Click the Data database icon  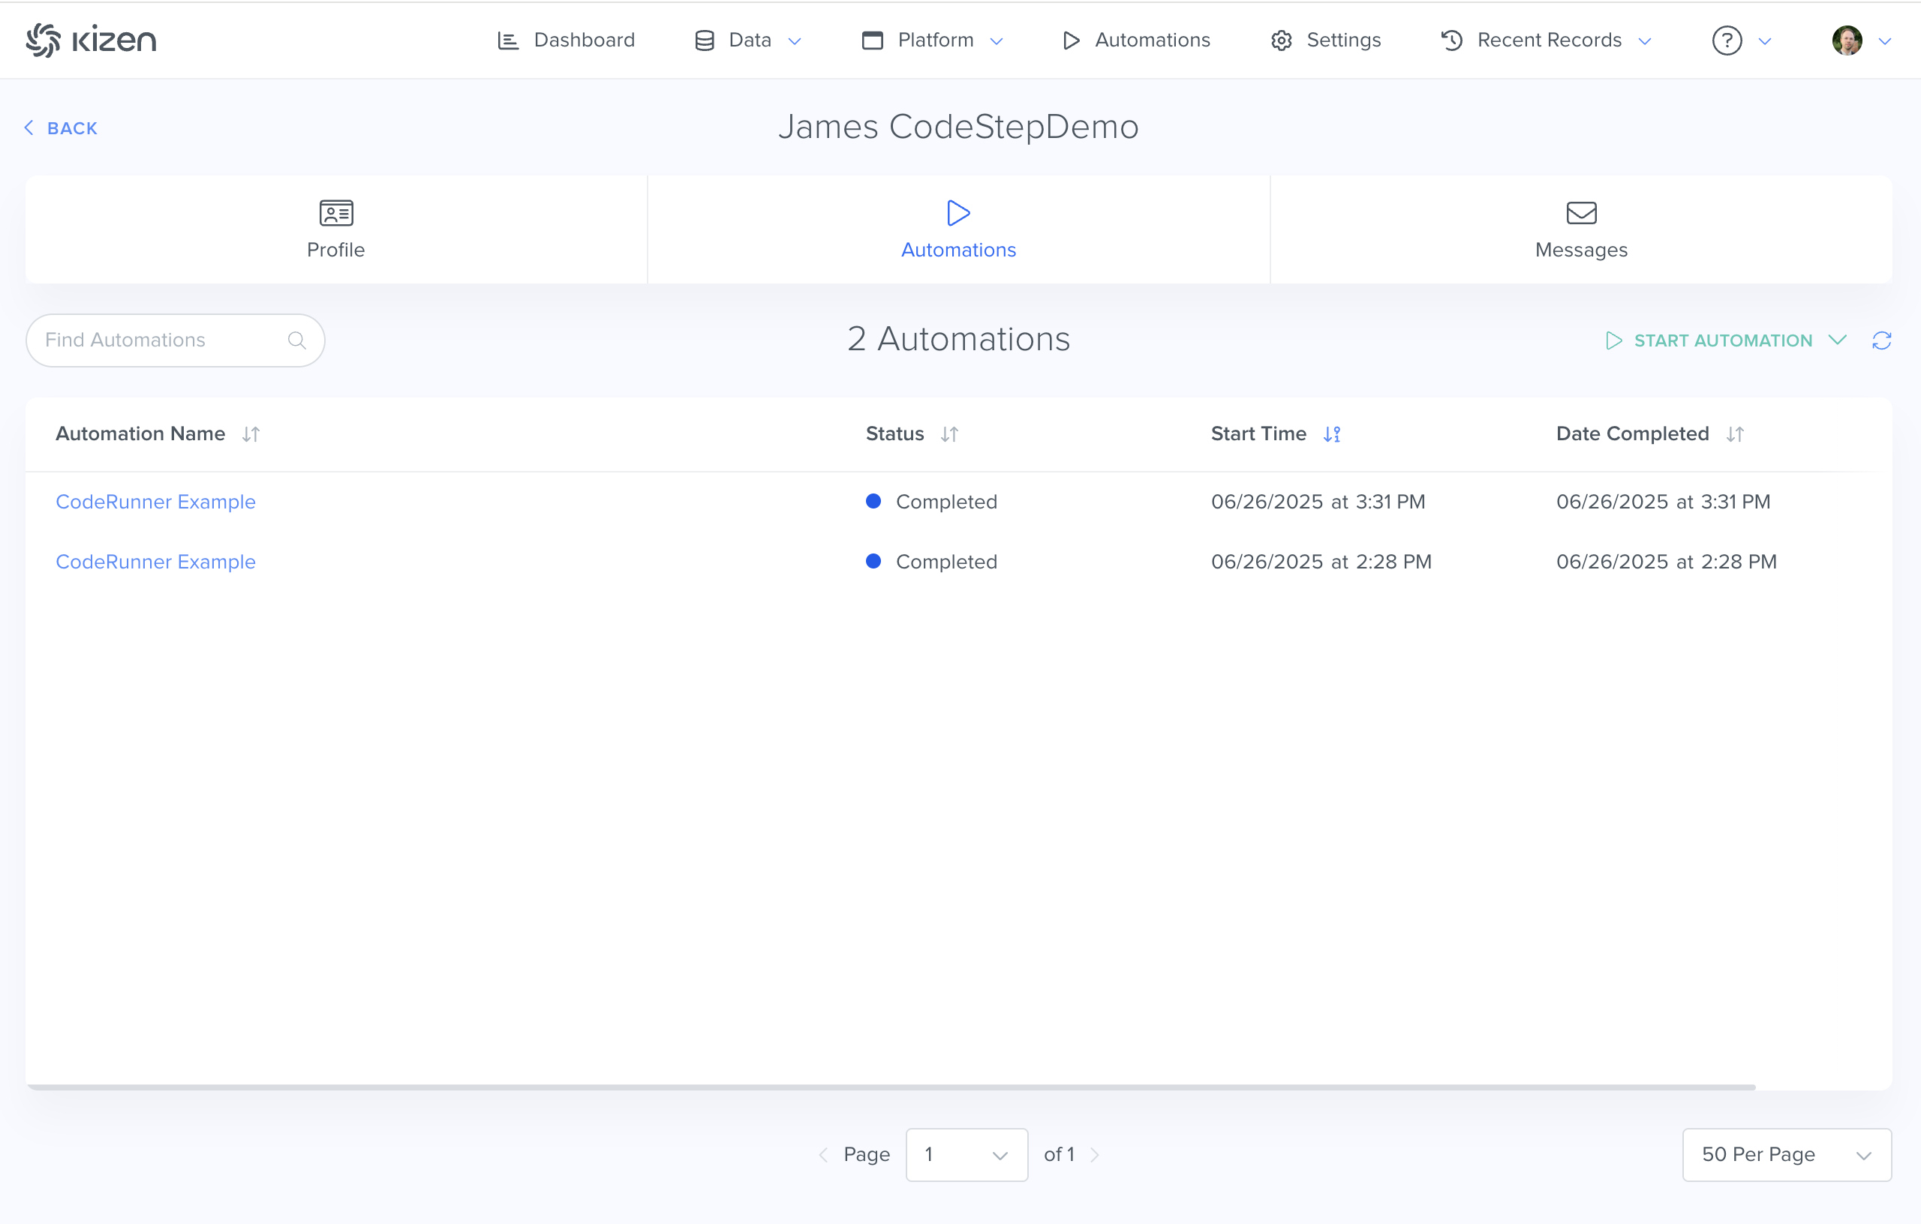[x=705, y=40]
